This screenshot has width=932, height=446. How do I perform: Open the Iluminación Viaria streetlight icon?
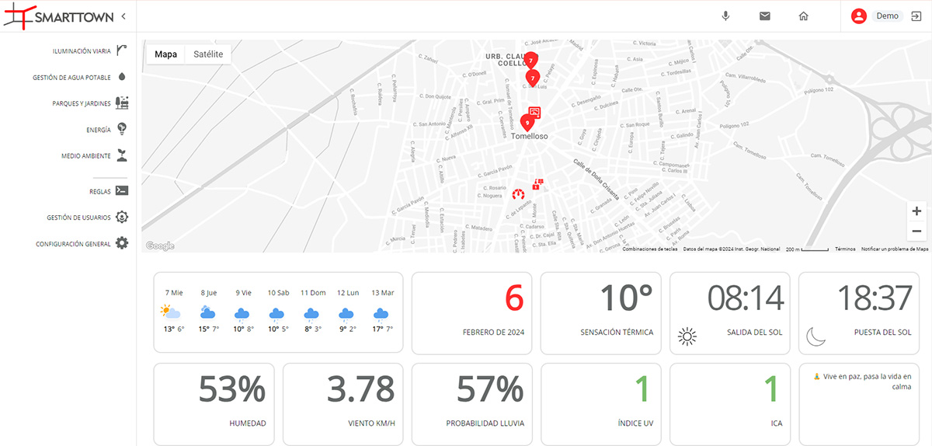122,51
